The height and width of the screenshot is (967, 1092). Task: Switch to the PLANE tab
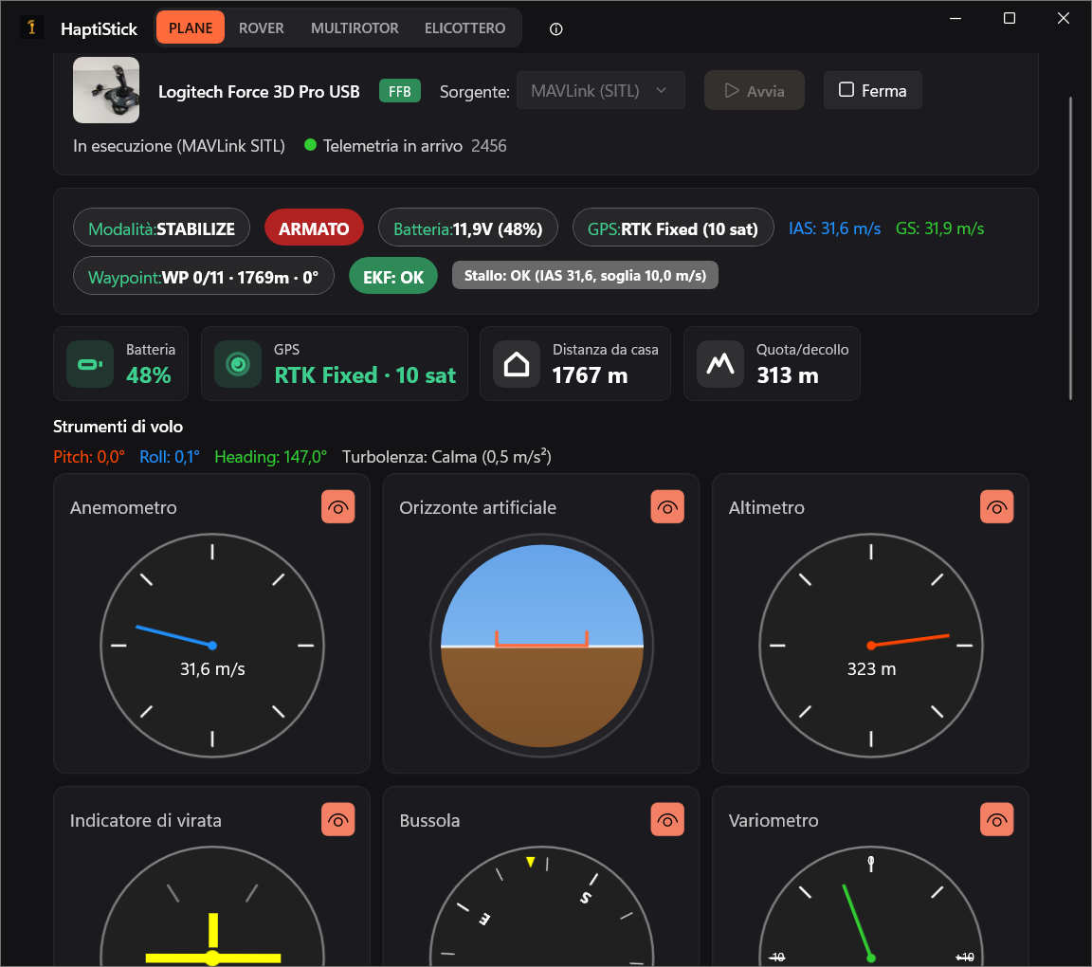(x=191, y=27)
